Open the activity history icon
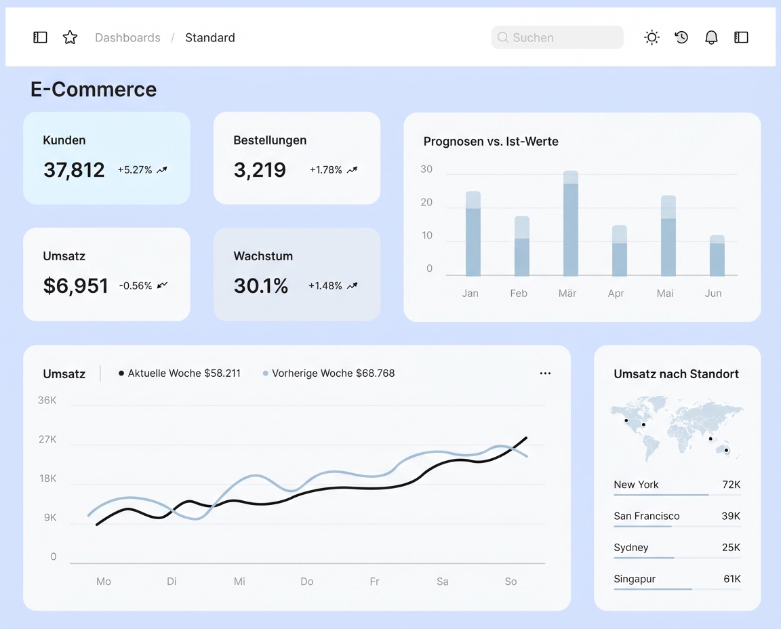Screen dimensions: 781x629 681,37
